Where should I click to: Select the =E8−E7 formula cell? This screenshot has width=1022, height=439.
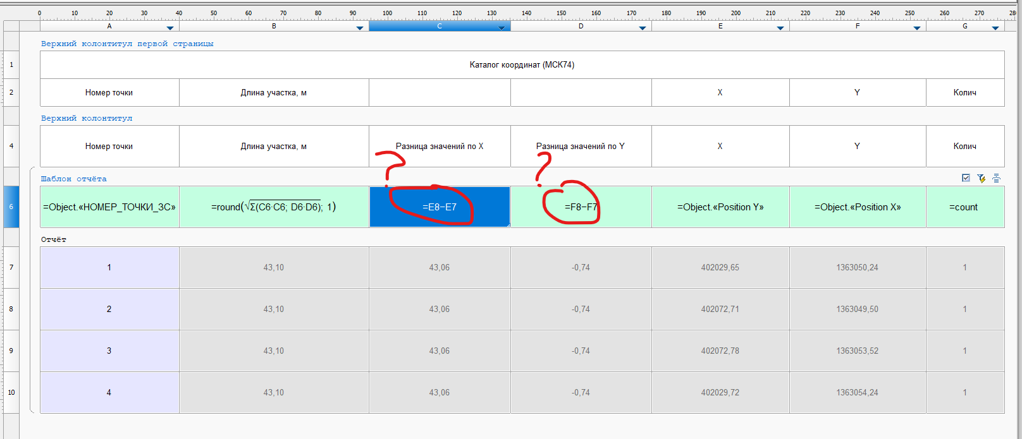pos(440,207)
